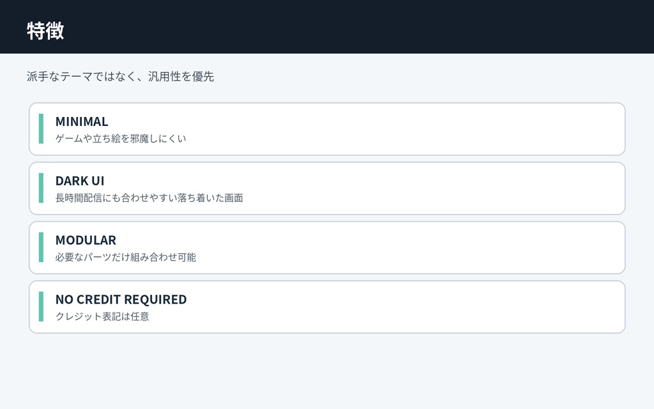The height and width of the screenshot is (409, 654).
Task: Click description ゲームや立ち絵を邪魔しにくい
Action: tap(121, 139)
